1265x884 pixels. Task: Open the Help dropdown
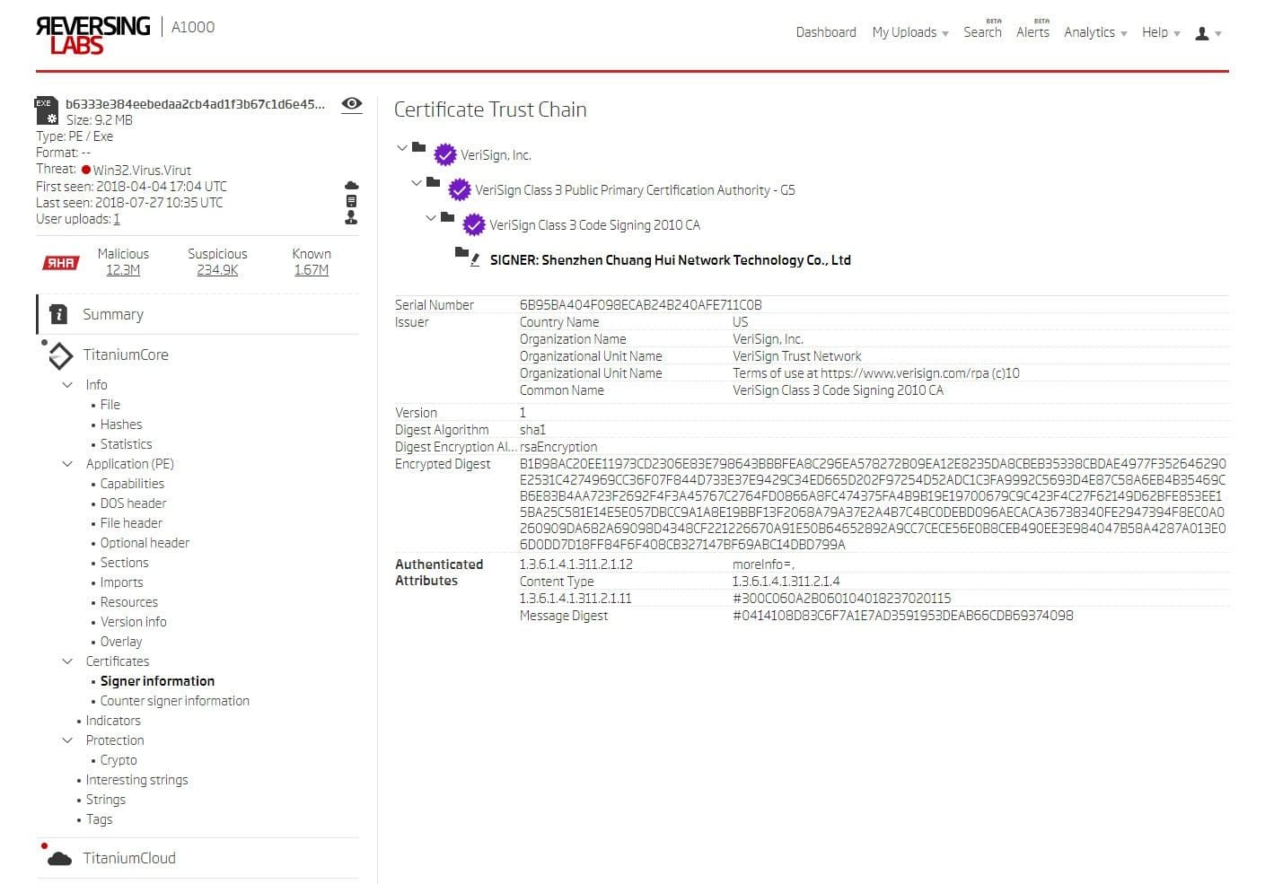[x=1155, y=32]
